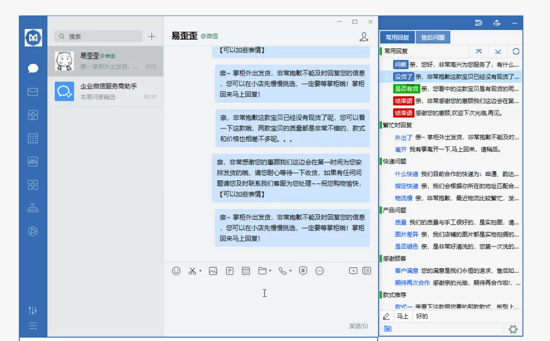Select the screenshot scissors tool

pyautogui.click(x=193, y=271)
